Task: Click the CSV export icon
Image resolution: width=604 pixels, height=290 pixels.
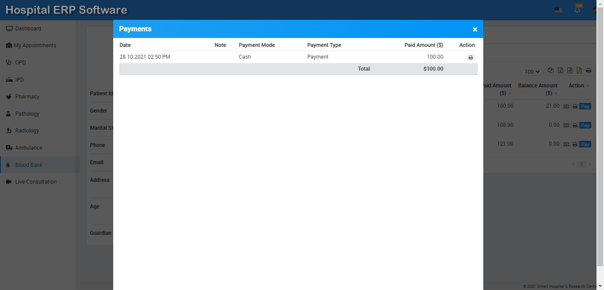Action: click(x=570, y=71)
